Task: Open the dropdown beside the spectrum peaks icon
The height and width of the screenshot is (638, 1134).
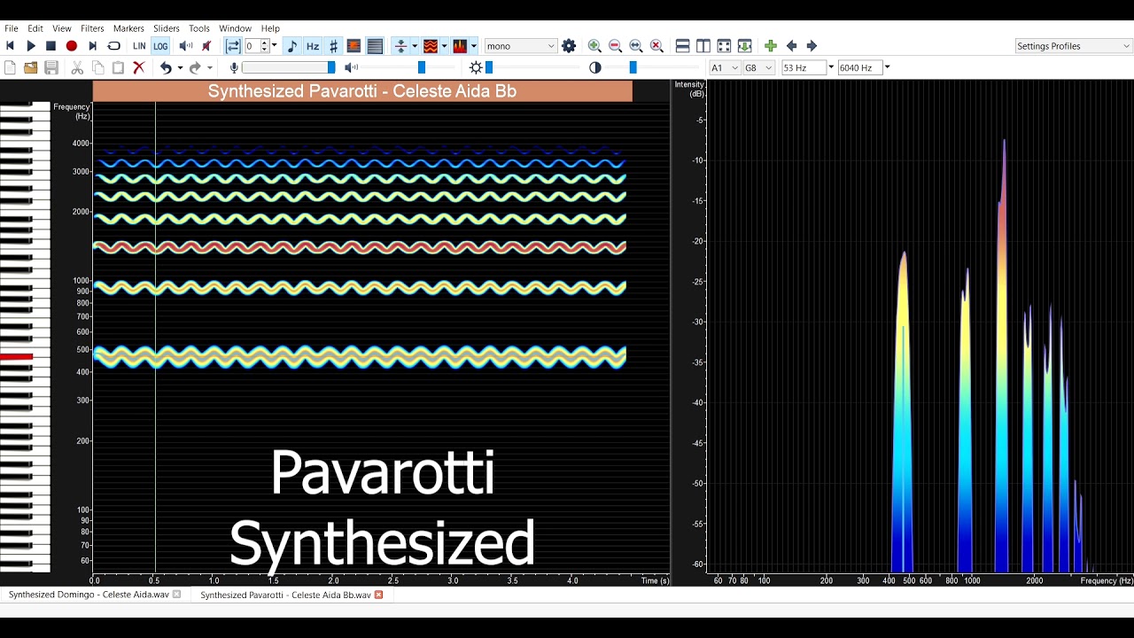Action: [474, 46]
